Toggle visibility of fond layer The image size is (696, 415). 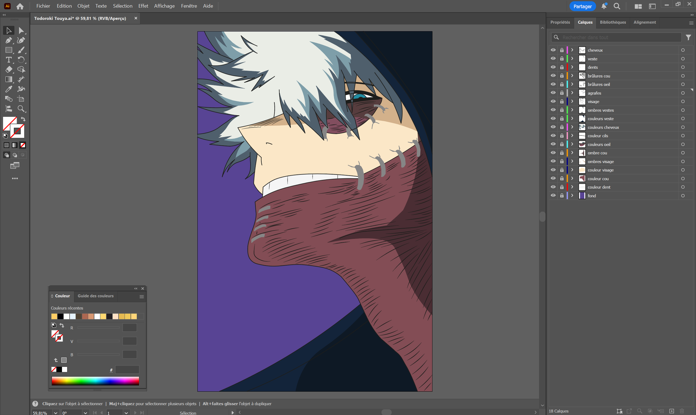553,196
